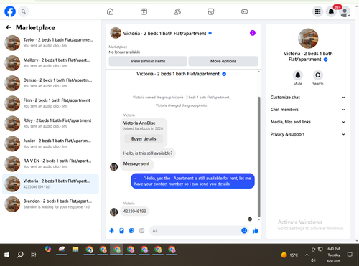
Task: Open Buyer details for Victoria AnnElise
Action: coord(144,138)
